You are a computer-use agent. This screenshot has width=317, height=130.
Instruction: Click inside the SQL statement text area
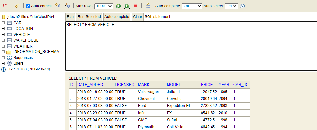[x=191, y=46]
